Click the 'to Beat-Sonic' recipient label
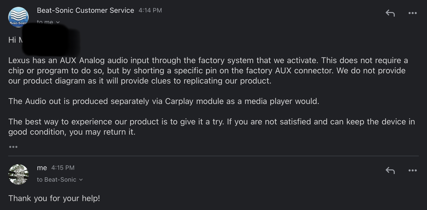Screen dimensions: 427x210 point(57,180)
